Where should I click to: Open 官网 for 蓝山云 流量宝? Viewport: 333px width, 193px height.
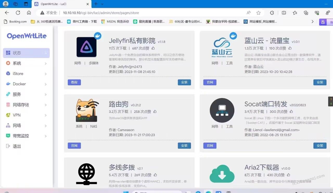[210, 82]
